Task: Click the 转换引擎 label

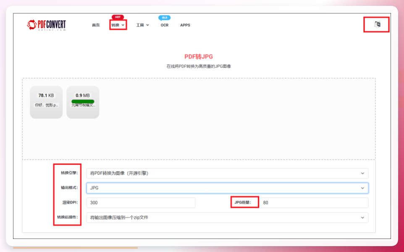Action: 69,173
